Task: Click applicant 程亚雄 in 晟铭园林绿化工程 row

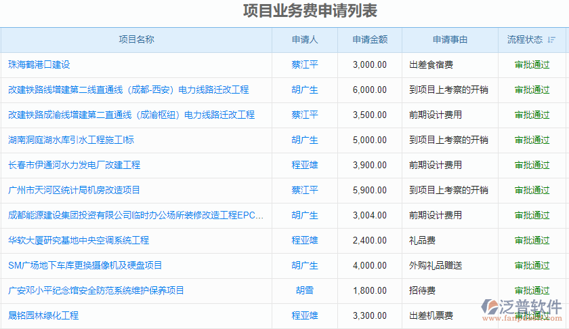Action: [305, 315]
